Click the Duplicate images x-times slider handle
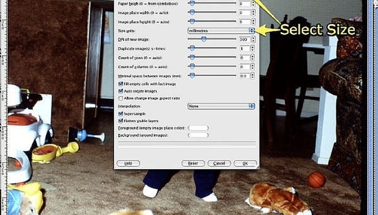 point(192,48)
